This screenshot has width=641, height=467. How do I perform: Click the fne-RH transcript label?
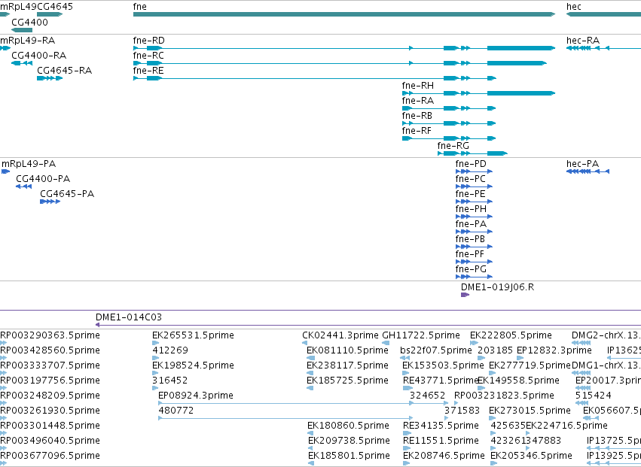click(418, 86)
